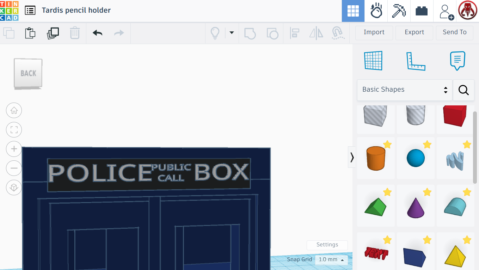Open Sim Lab apple icon

[x=376, y=11]
